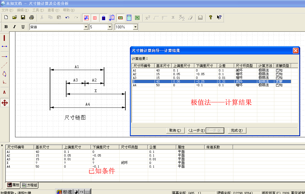Click the 尺寸环类型 column header in the results
The height and width of the screenshot is (194, 305).
(246, 66)
